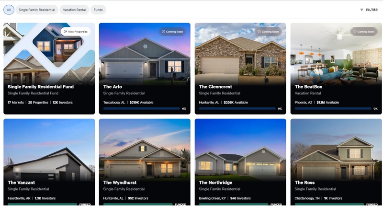Open The Glenncrest property title
The width and height of the screenshot is (383, 207).
click(x=215, y=87)
